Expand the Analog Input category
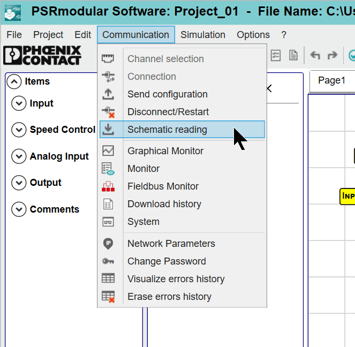 pyautogui.click(x=19, y=156)
